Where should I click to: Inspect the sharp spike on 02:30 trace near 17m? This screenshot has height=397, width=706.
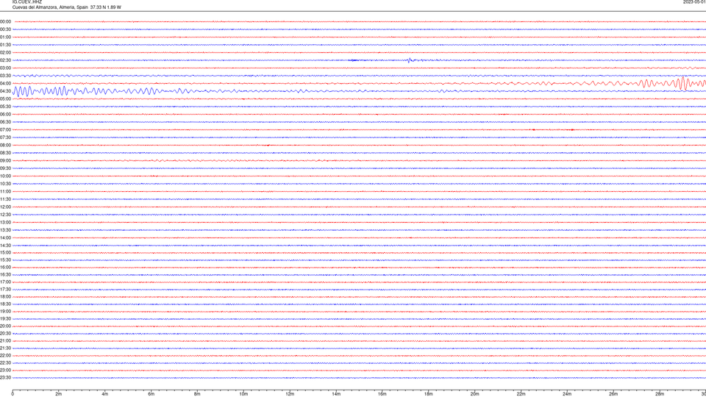(x=410, y=60)
